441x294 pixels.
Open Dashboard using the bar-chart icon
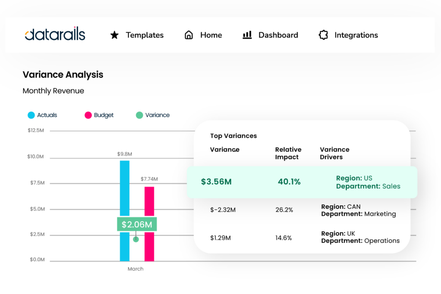[x=247, y=35]
